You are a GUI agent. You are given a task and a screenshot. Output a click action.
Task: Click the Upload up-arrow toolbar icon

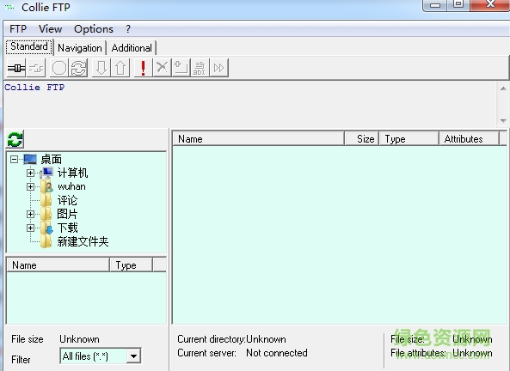click(120, 68)
